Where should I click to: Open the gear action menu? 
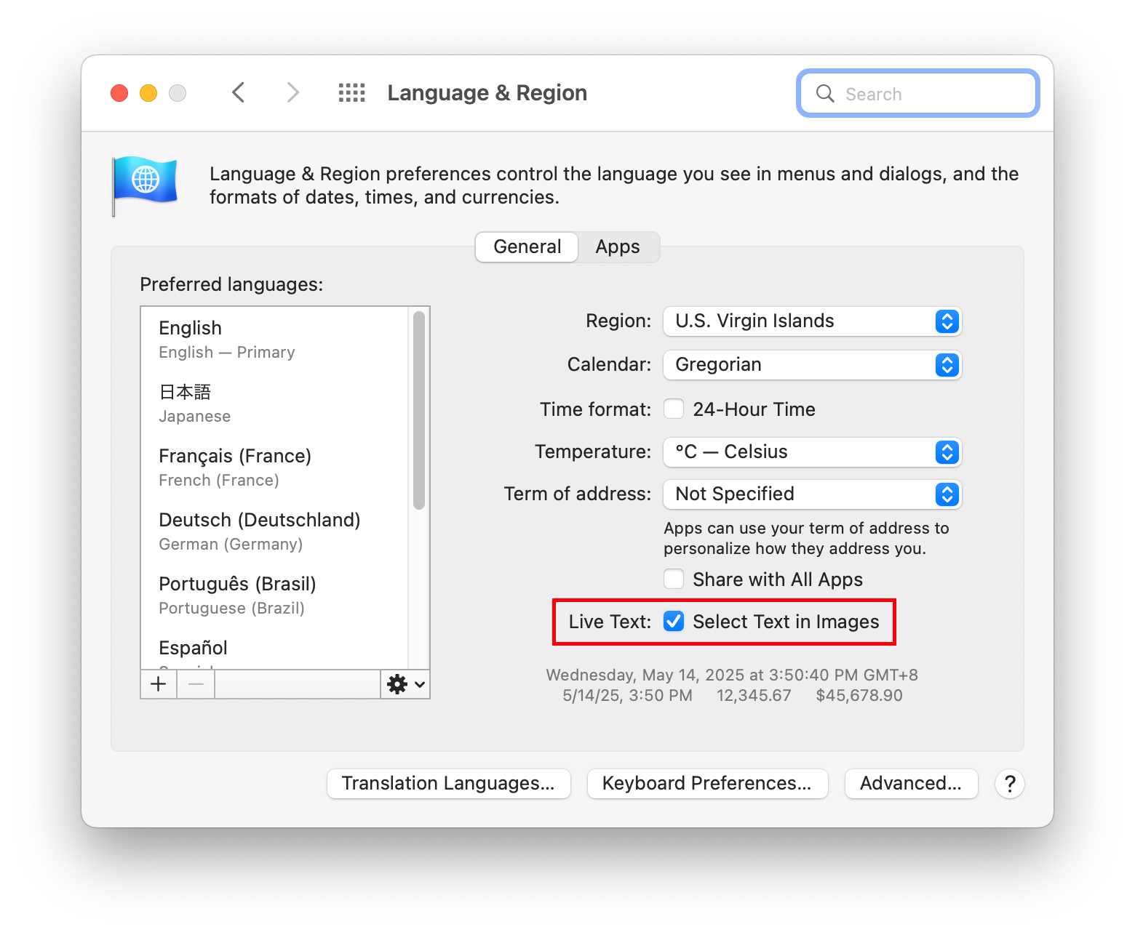pyautogui.click(x=405, y=684)
